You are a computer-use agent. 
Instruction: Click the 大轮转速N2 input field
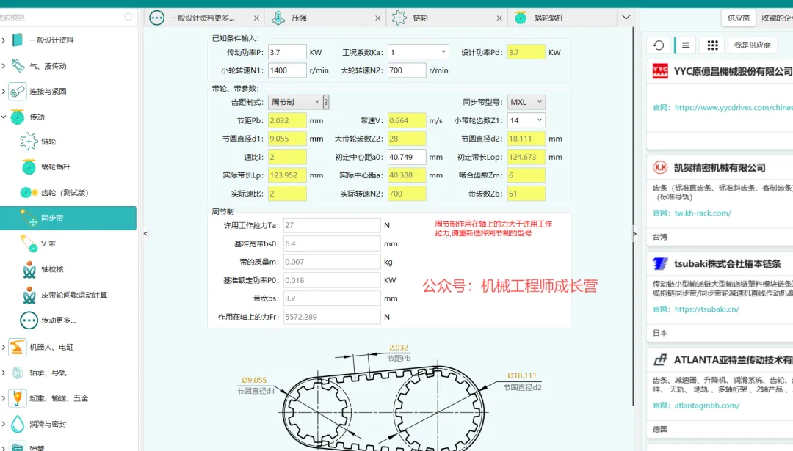point(407,70)
